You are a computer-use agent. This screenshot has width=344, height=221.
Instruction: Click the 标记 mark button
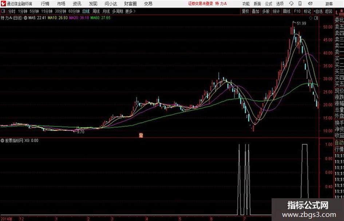[x=307, y=11]
